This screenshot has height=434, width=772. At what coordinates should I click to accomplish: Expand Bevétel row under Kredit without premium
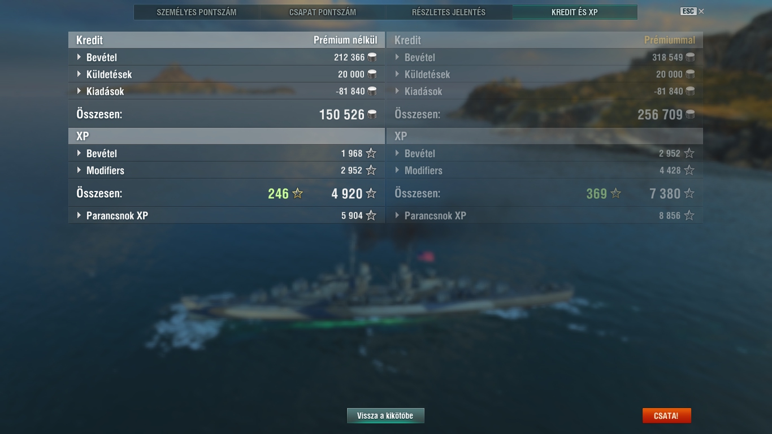tap(227, 57)
